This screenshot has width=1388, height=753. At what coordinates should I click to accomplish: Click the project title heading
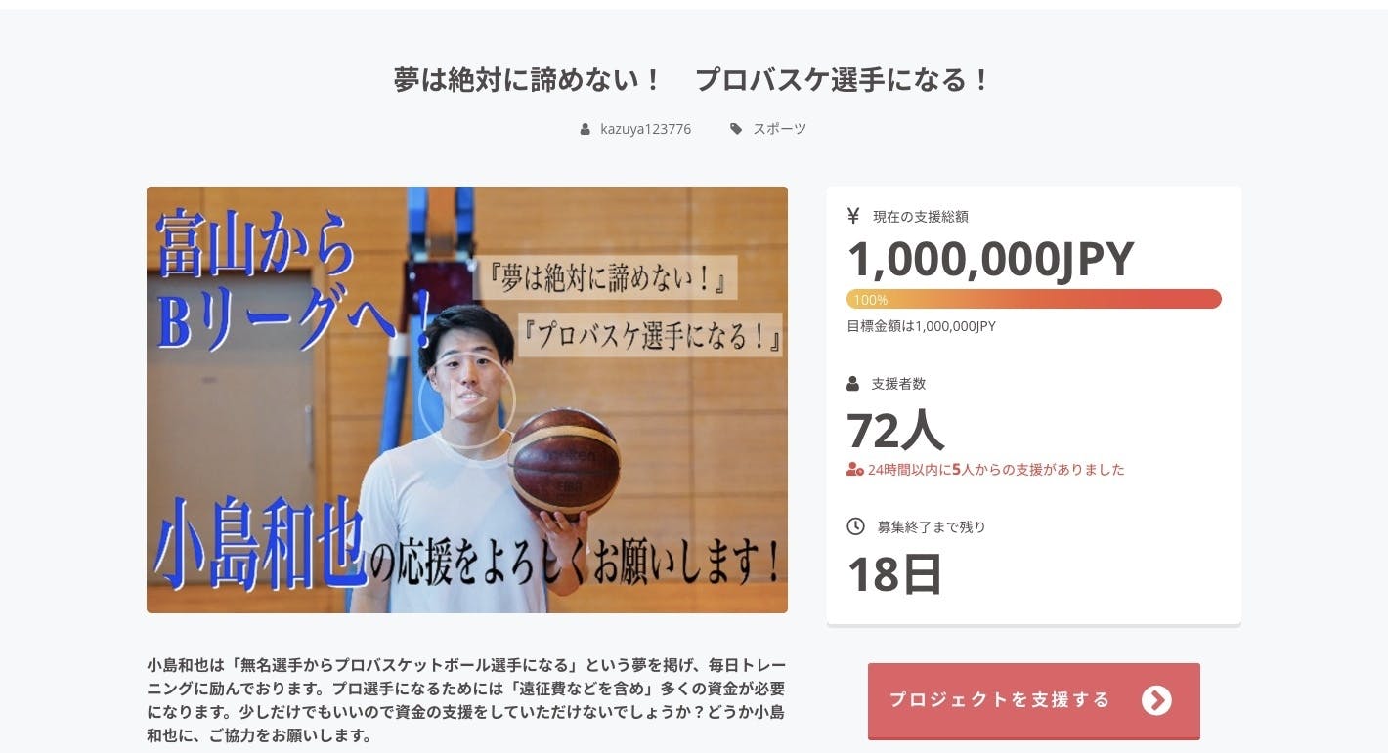tap(693, 79)
